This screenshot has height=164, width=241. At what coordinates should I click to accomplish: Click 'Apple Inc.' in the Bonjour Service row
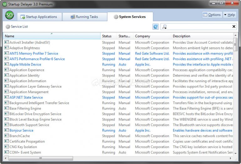pos(143,130)
